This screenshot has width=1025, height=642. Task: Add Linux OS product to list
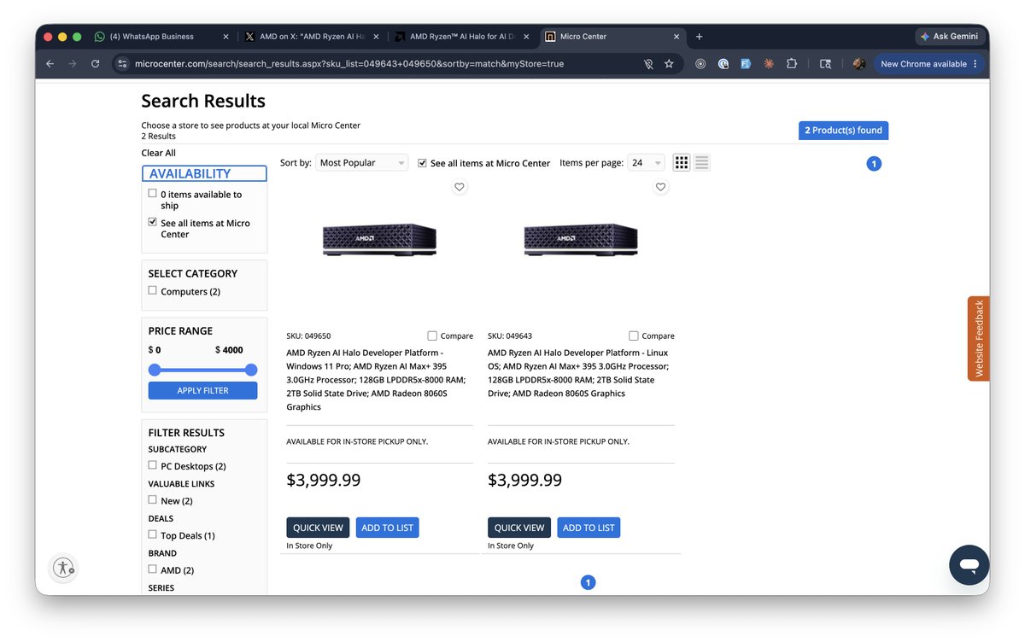tap(589, 528)
